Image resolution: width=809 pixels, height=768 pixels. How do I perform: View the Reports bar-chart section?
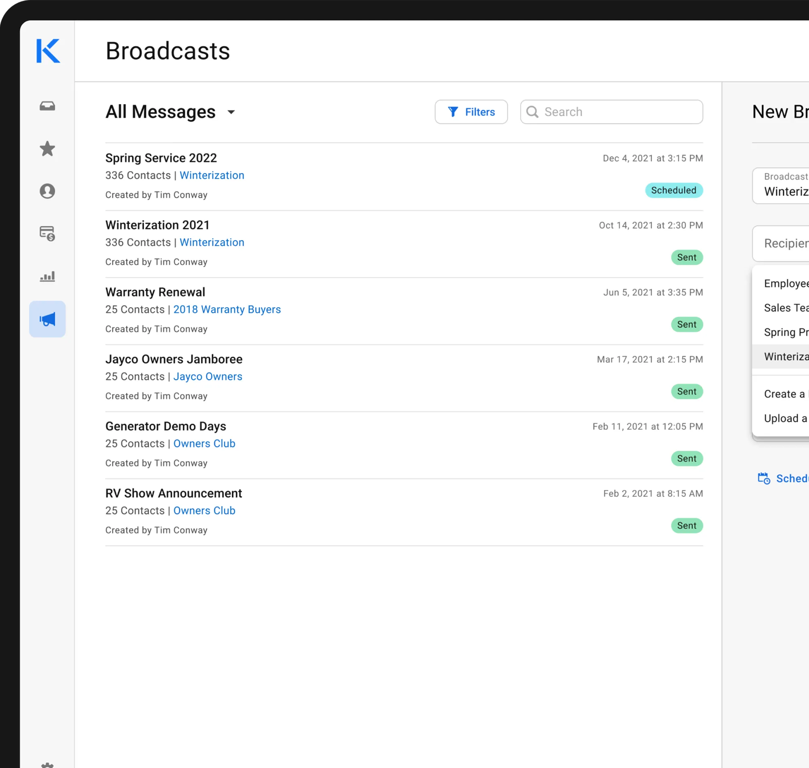(47, 276)
